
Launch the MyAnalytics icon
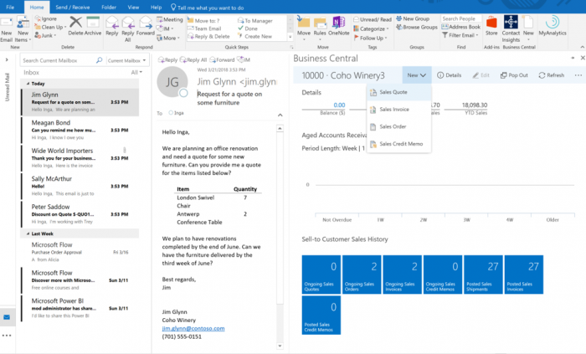(553, 22)
